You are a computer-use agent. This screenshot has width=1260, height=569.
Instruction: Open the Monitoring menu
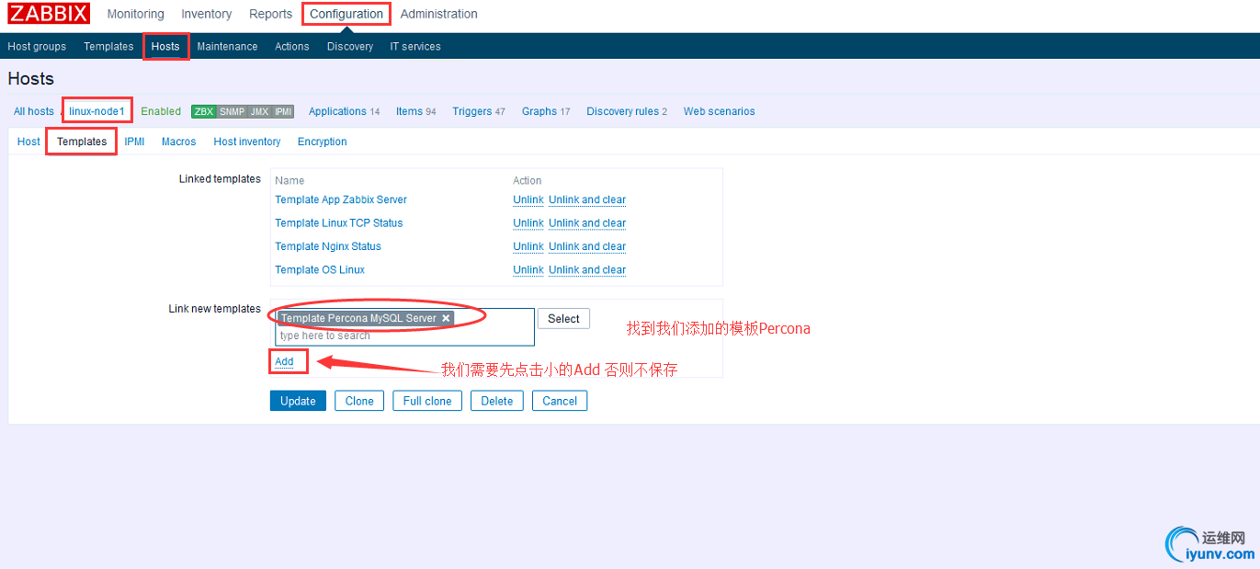135,14
